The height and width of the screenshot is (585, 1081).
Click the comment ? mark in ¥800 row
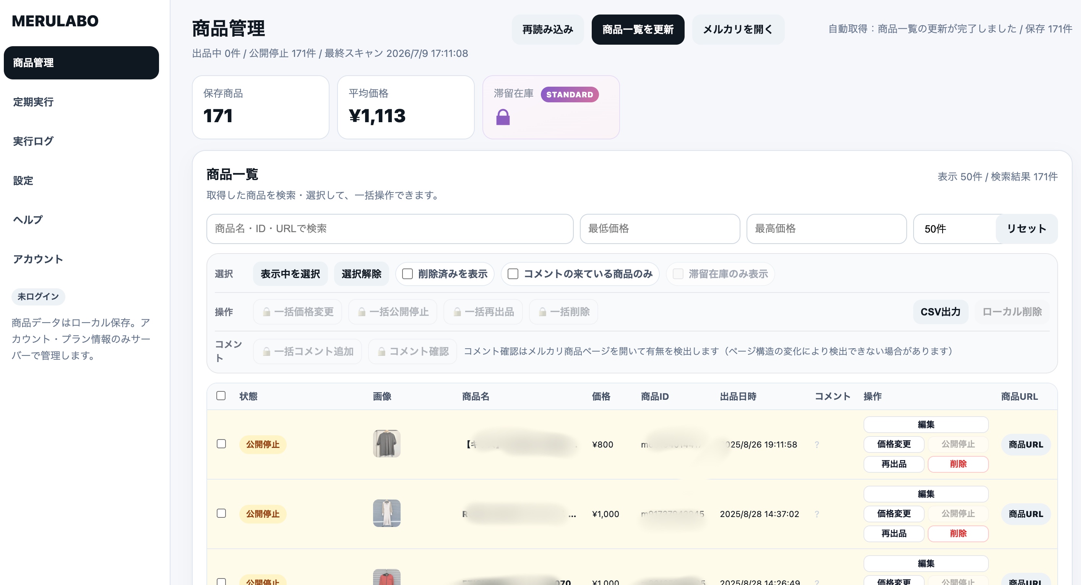point(816,444)
